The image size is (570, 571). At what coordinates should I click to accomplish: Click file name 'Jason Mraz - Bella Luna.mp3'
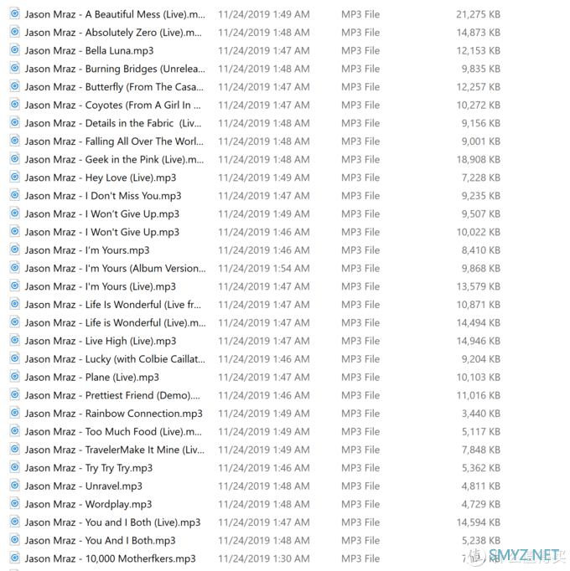(x=89, y=50)
